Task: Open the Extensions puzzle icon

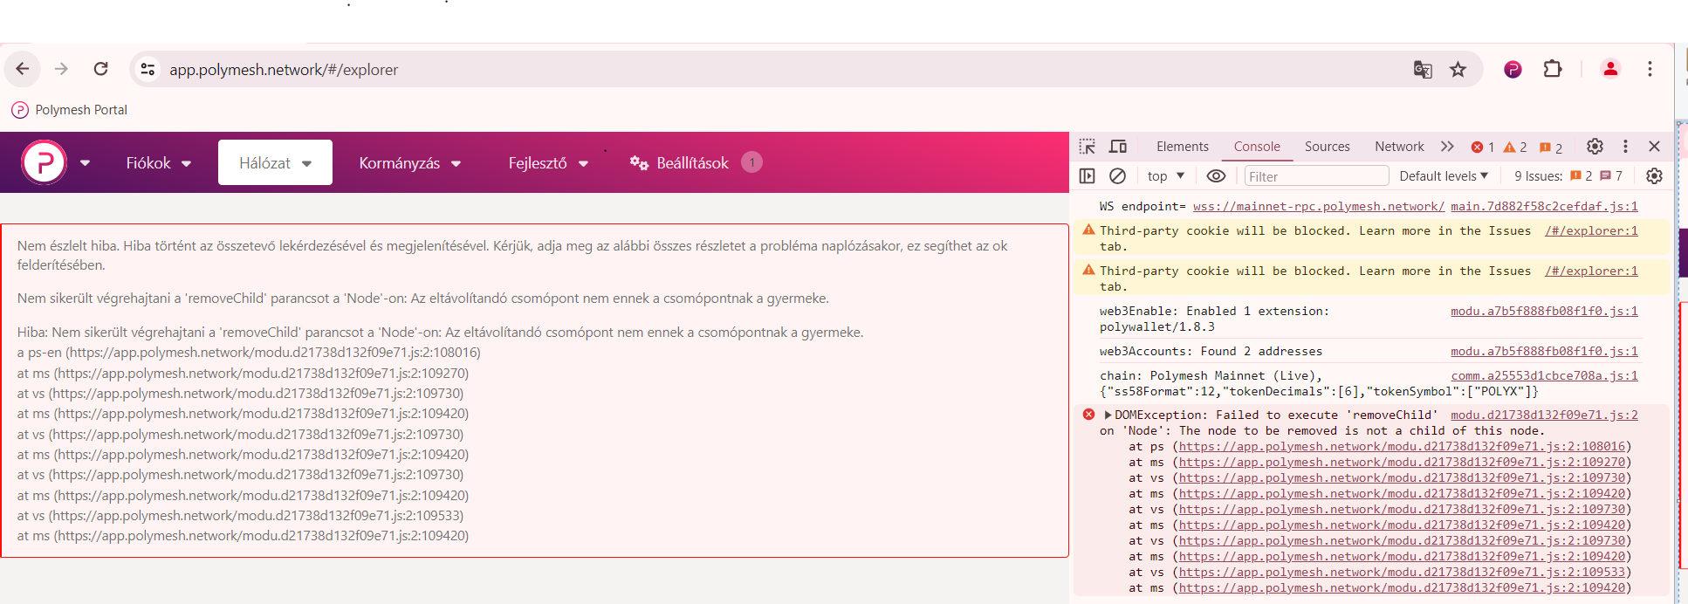Action: point(1553,69)
